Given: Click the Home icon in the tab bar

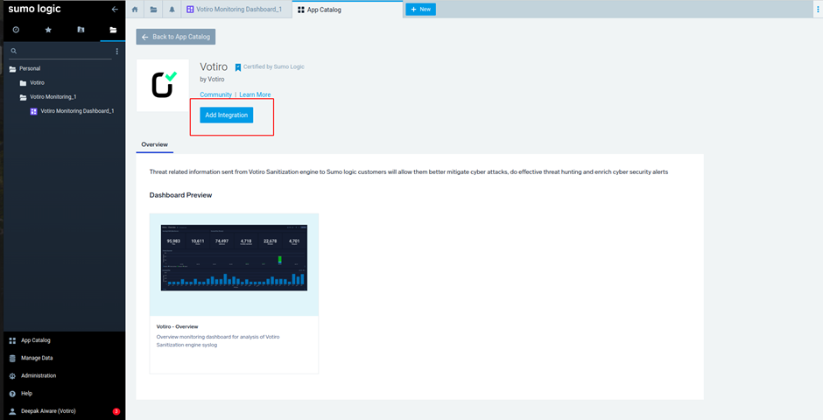Looking at the screenshot, I should pos(135,10).
